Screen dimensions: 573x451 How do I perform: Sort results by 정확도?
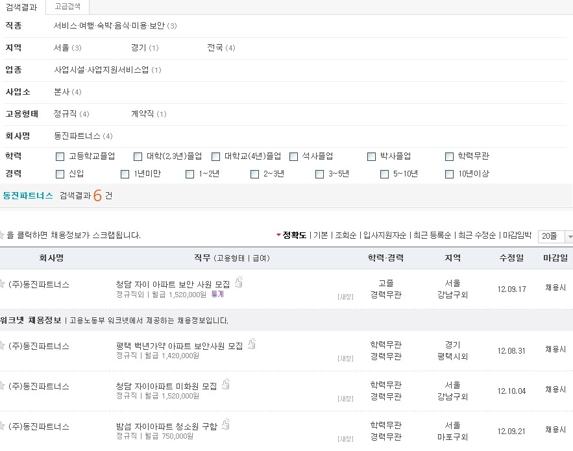[294, 235]
